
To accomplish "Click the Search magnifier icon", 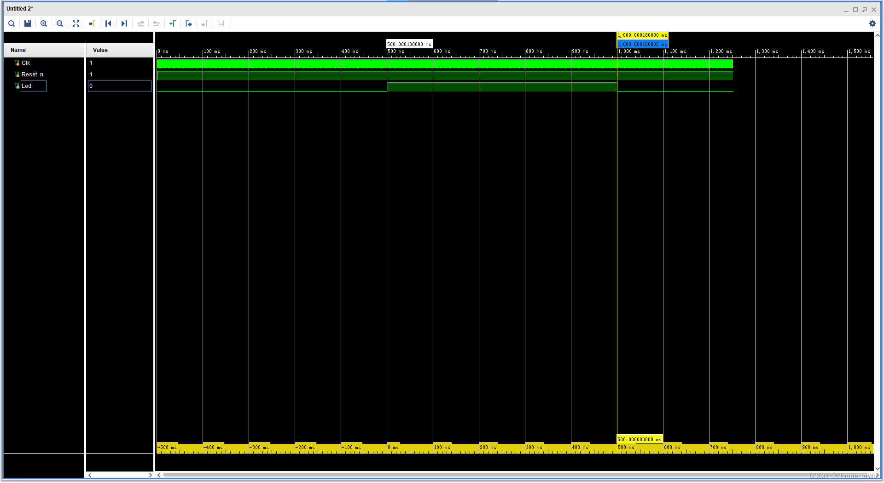I will [12, 23].
